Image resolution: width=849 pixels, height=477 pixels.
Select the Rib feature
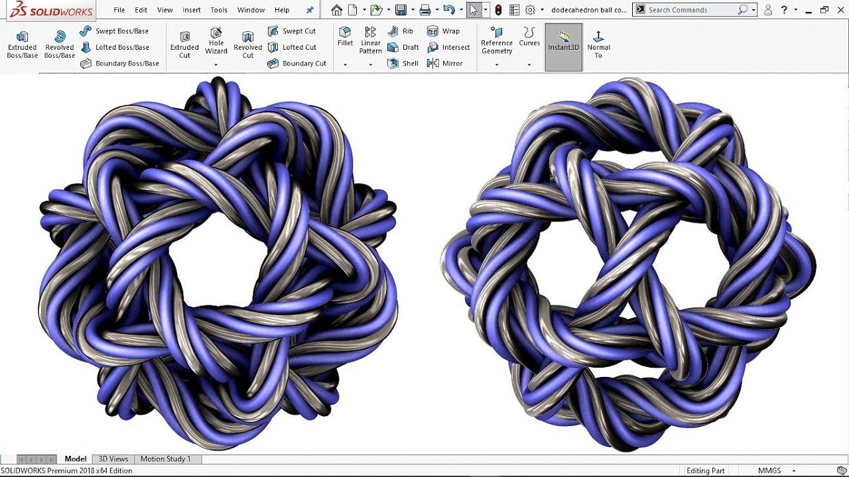point(401,31)
